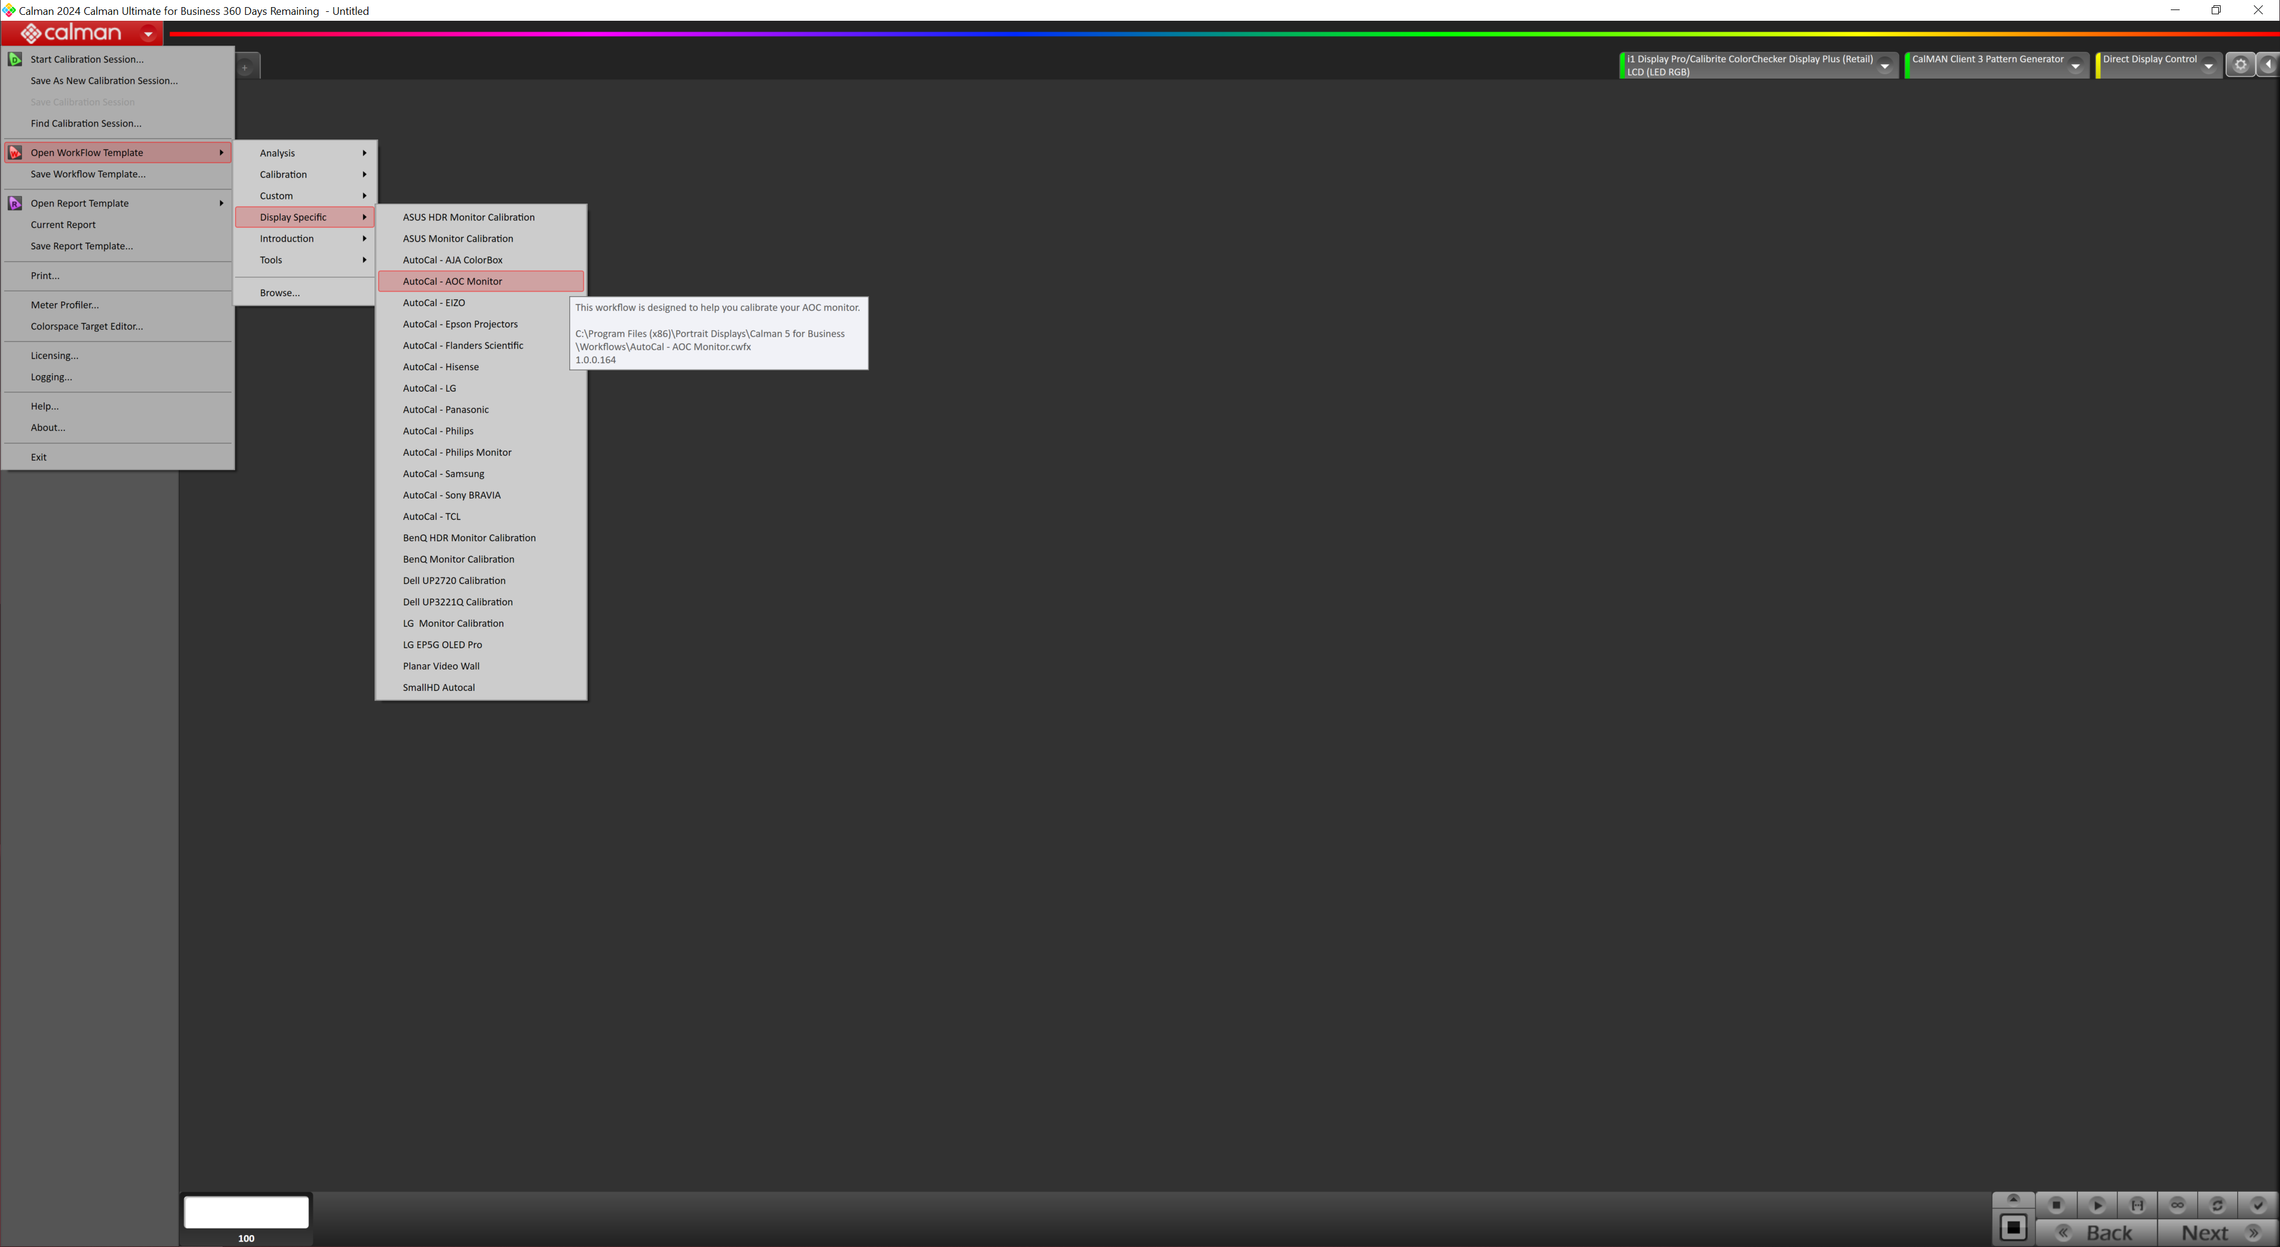This screenshot has width=2280, height=1247.
Task: Click the large black pattern window icon
Action: 2013,1227
